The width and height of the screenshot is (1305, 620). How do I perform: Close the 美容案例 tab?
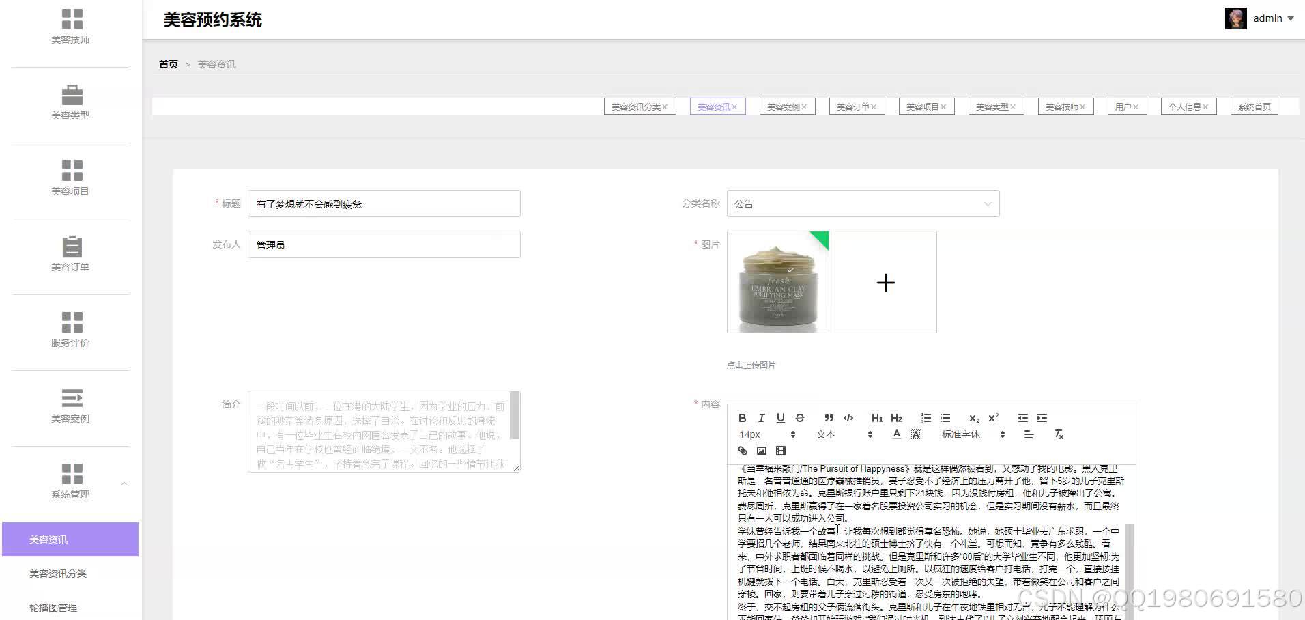(x=803, y=107)
